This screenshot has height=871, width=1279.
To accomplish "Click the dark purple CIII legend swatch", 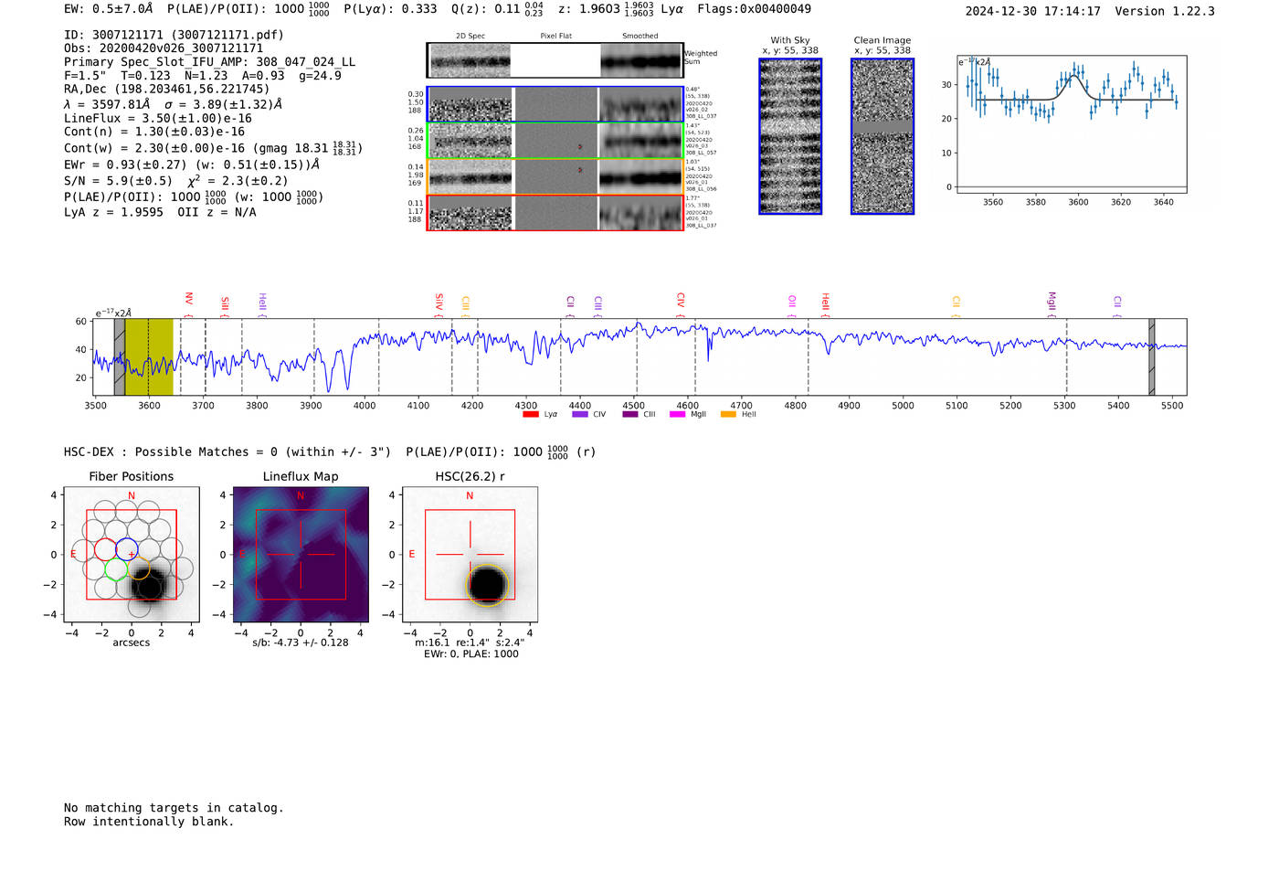I will (x=630, y=414).
